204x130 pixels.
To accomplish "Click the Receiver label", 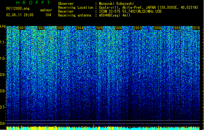I will click(x=66, y=11).
